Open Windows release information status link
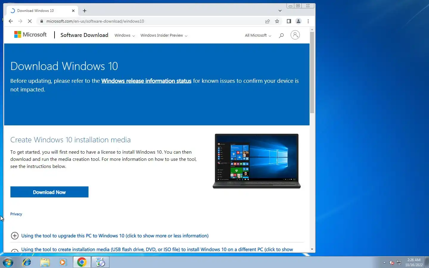Screen dimensions: 429x268 click(146, 81)
